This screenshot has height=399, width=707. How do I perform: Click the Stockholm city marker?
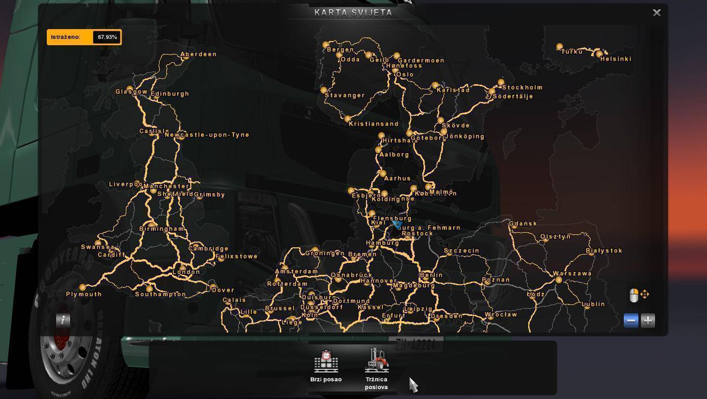click(x=501, y=82)
